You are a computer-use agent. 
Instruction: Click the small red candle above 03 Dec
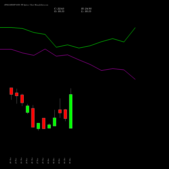60,111
